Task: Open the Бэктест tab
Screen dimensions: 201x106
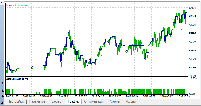Action: tap(57, 101)
